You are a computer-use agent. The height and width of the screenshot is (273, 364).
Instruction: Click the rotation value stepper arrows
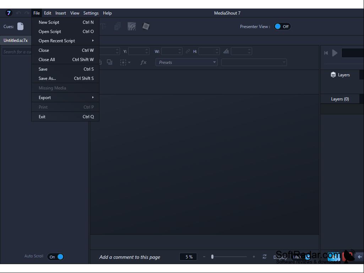click(249, 51)
